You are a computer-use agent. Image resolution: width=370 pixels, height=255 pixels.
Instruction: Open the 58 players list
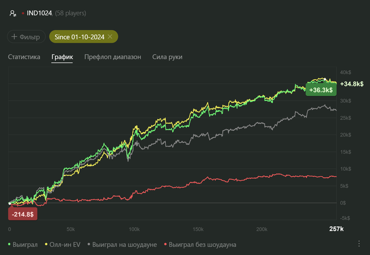click(x=71, y=13)
